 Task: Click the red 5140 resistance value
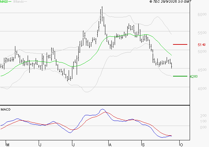coord(202,45)
